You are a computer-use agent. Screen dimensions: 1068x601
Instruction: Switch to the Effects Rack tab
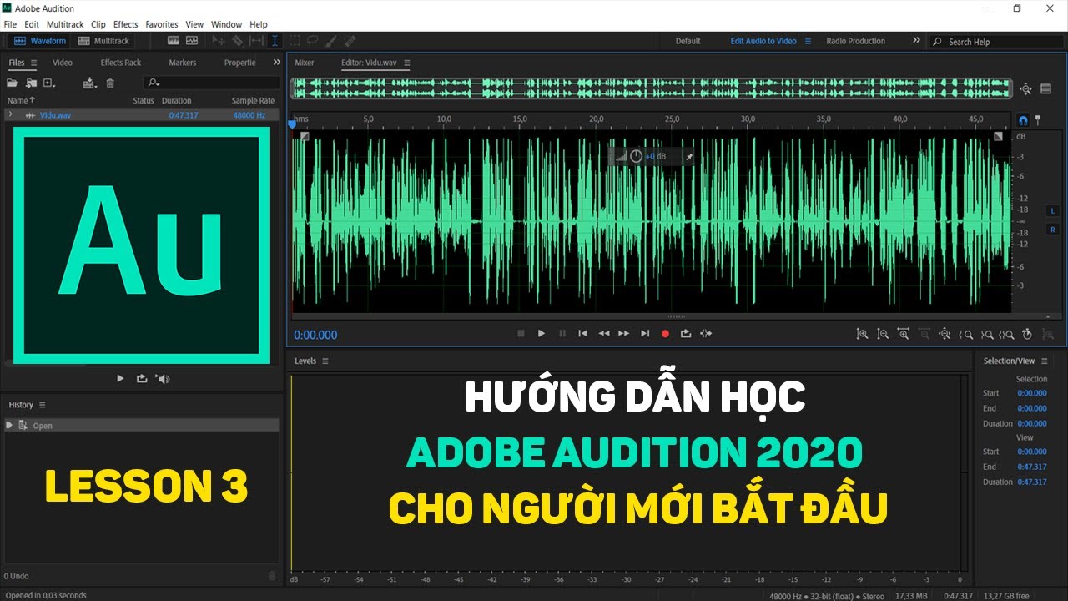point(121,63)
